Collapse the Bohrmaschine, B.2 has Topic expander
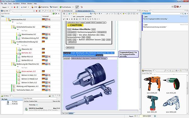 13,22
